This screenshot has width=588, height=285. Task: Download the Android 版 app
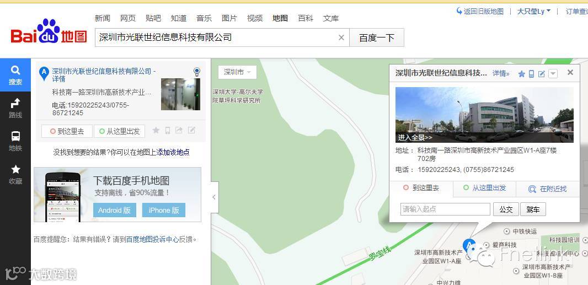pos(114,210)
